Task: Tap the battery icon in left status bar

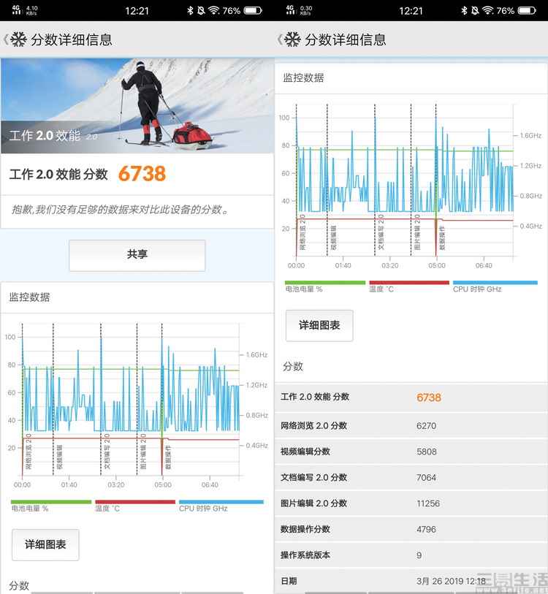Action: [x=253, y=11]
